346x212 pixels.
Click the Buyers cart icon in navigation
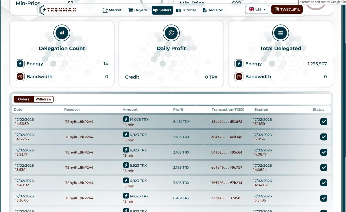click(130, 10)
